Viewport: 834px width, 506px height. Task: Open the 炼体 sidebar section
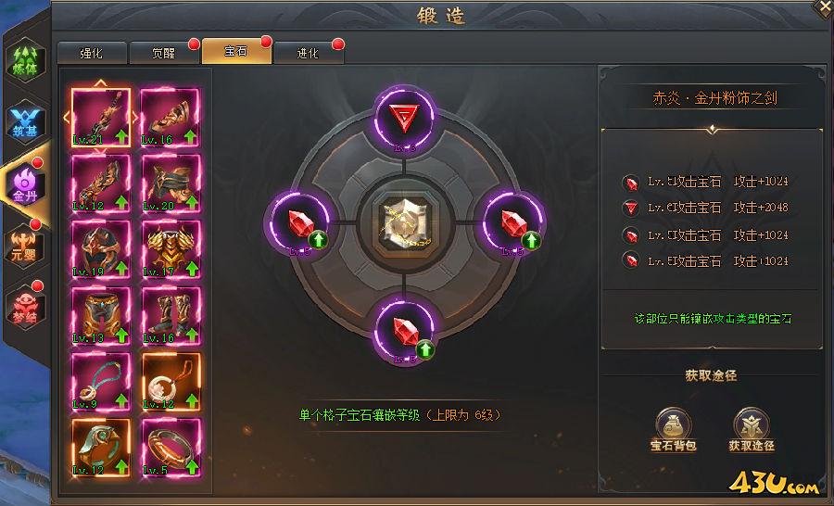pyautogui.click(x=25, y=60)
